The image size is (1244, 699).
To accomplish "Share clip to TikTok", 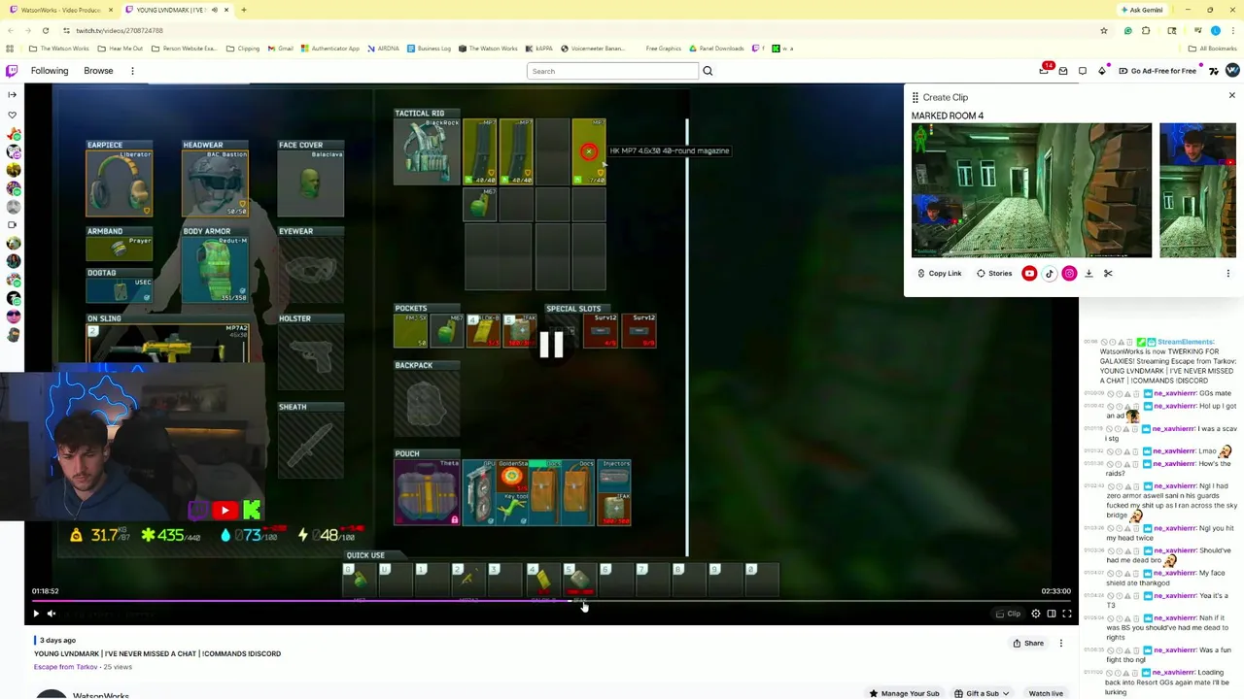I will (x=1050, y=274).
